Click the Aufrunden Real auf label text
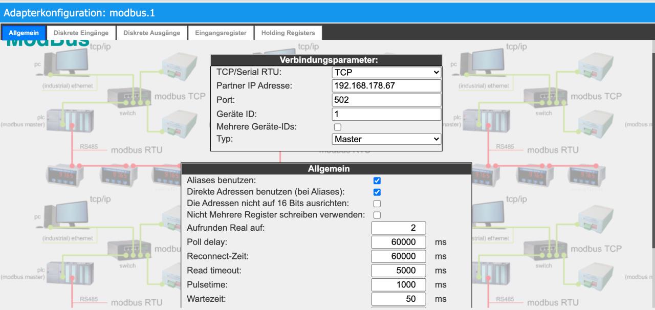Viewport: 655px width, 310px height. pyautogui.click(x=226, y=228)
